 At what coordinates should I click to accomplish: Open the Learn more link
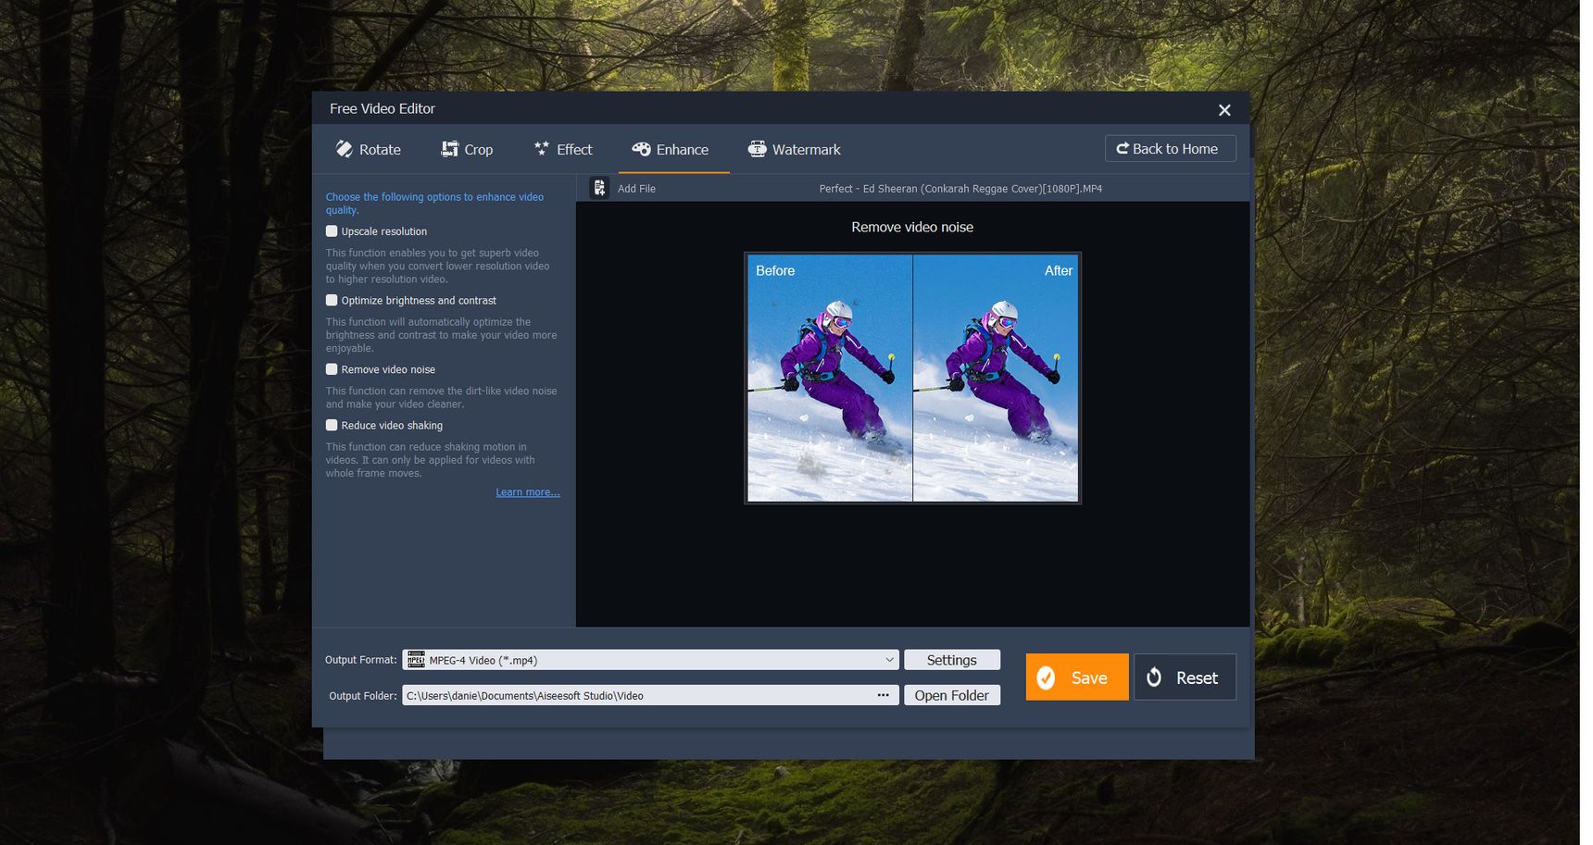(x=528, y=492)
